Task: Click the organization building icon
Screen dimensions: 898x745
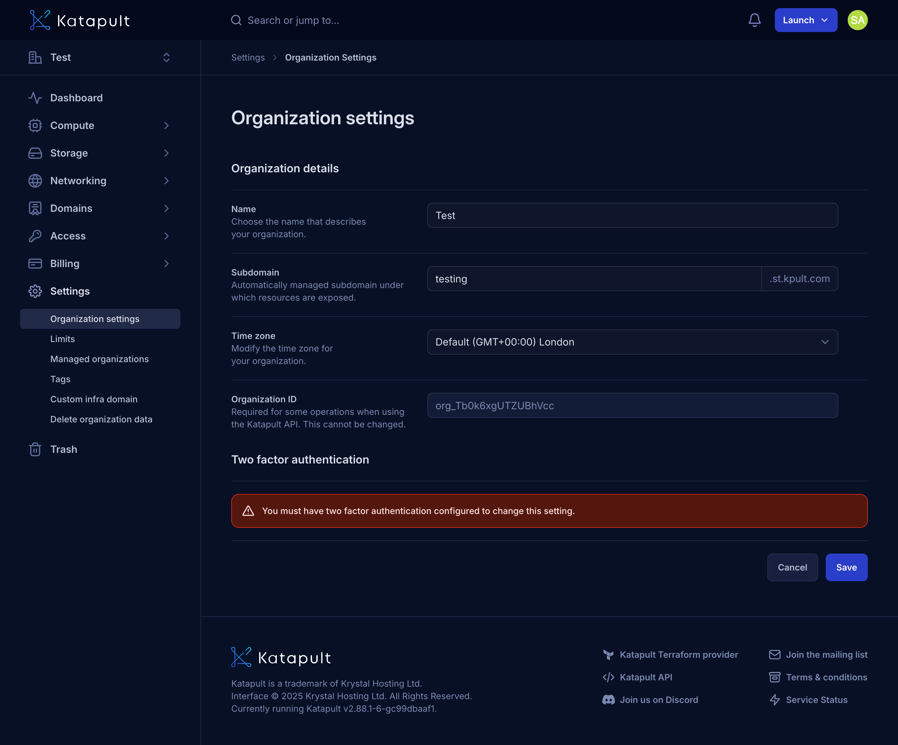Action: pyautogui.click(x=35, y=57)
